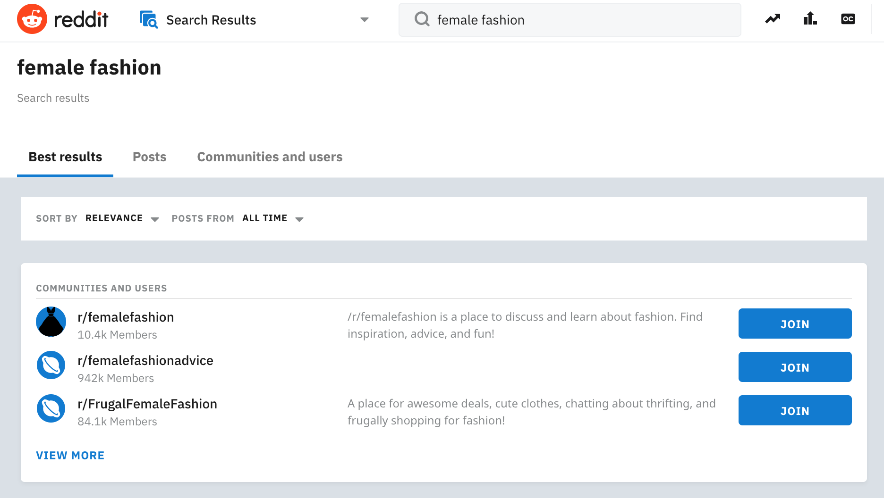Open the Posts From All Time dropdown
This screenshot has width=884, height=498.
273,218
